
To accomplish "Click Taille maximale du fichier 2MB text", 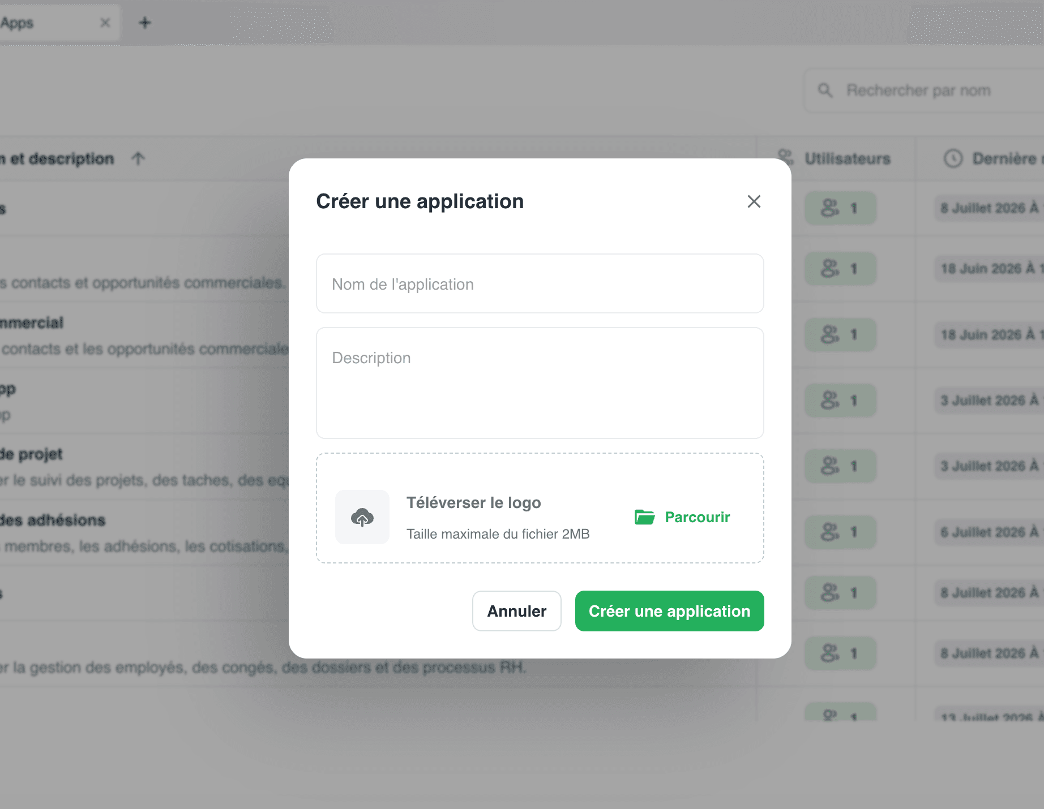I will point(498,534).
